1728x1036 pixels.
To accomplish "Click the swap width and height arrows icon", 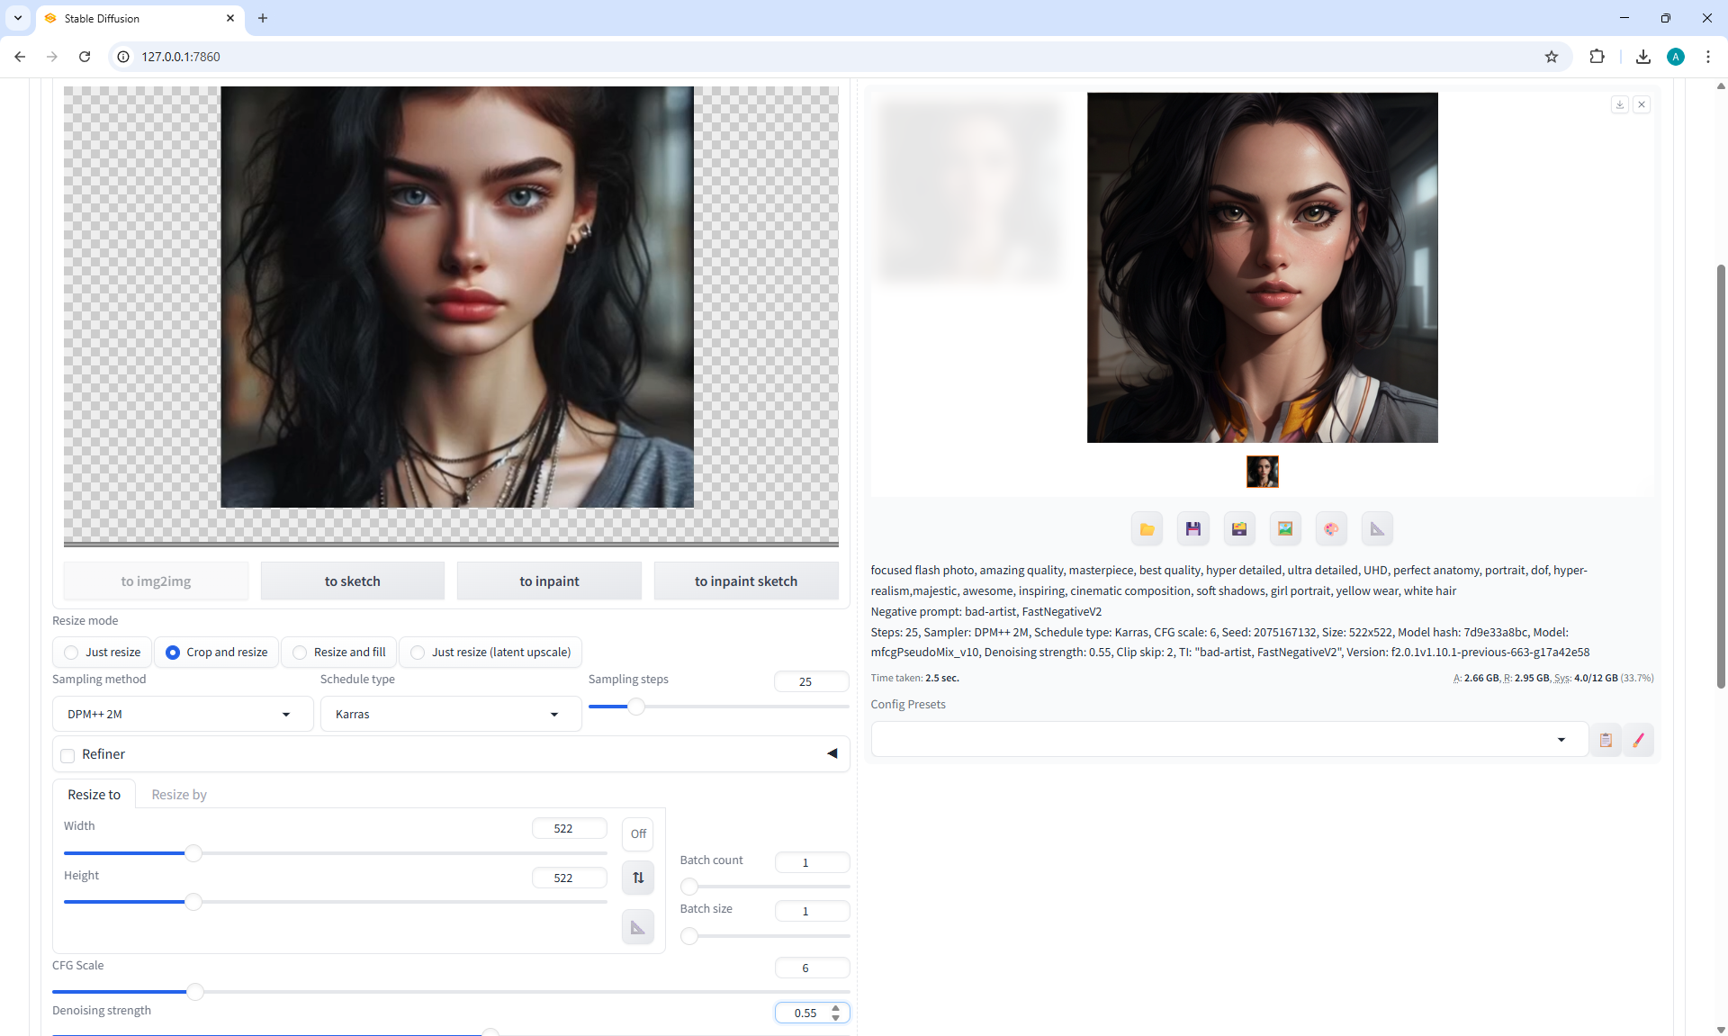I will [x=638, y=878].
